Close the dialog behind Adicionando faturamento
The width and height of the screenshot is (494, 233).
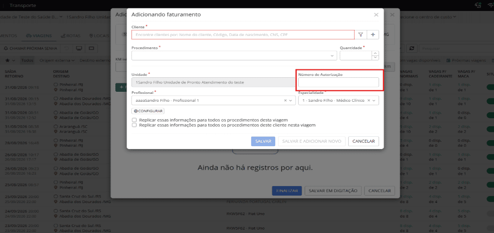point(392,15)
